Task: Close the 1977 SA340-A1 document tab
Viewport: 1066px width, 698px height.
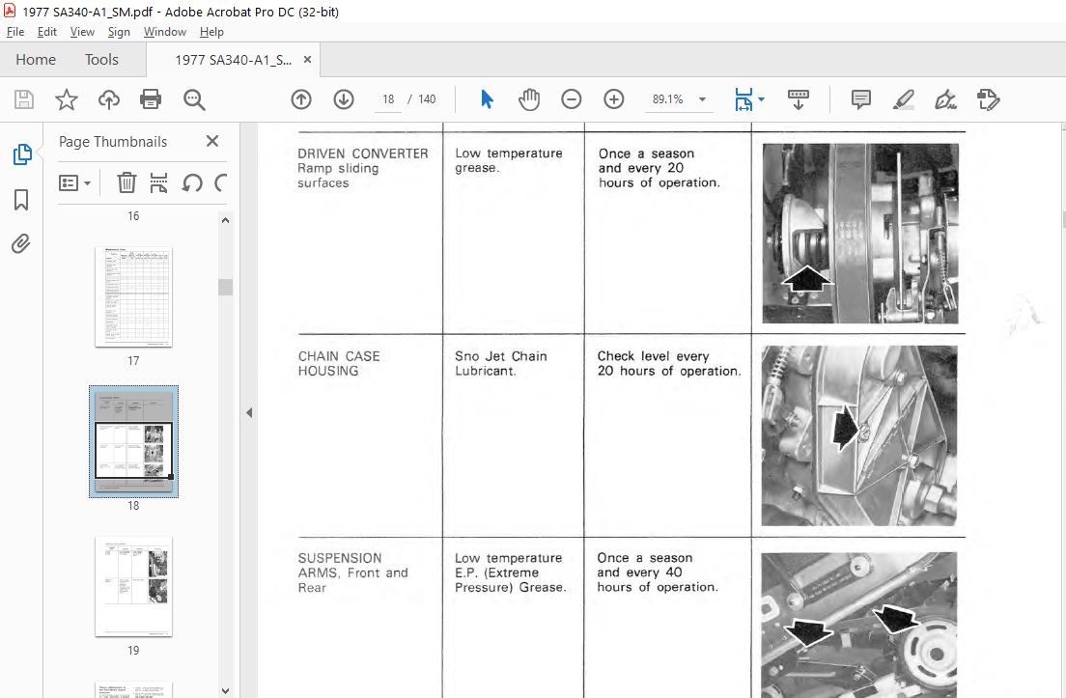Action: pyautogui.click(x=307, y=60)
